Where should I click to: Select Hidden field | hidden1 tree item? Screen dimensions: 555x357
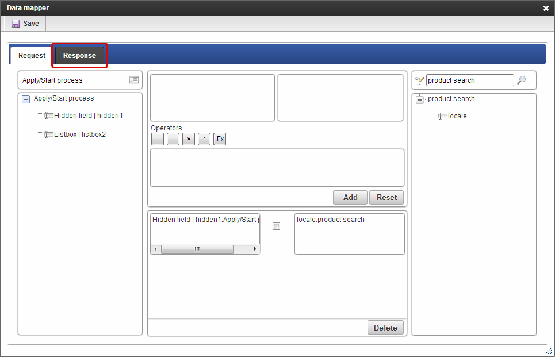tap(88, 116)
